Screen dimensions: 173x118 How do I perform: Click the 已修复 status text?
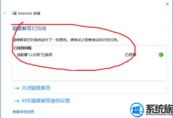point(131,55)
